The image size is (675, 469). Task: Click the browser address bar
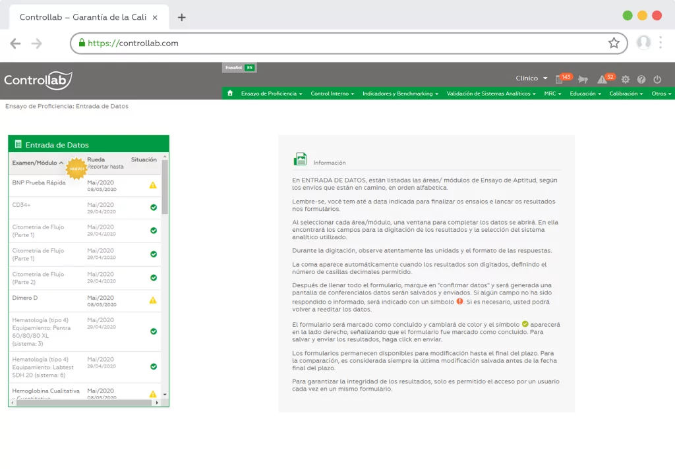pos(343,43)
